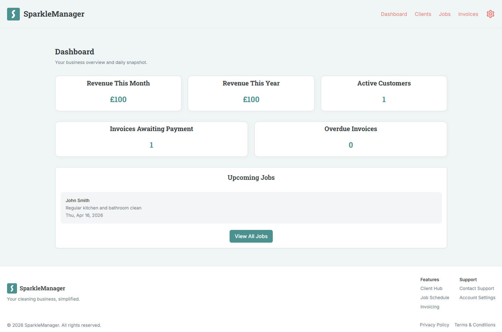Open the Contact Support link

pyautogui.click(x=476, y=288)
